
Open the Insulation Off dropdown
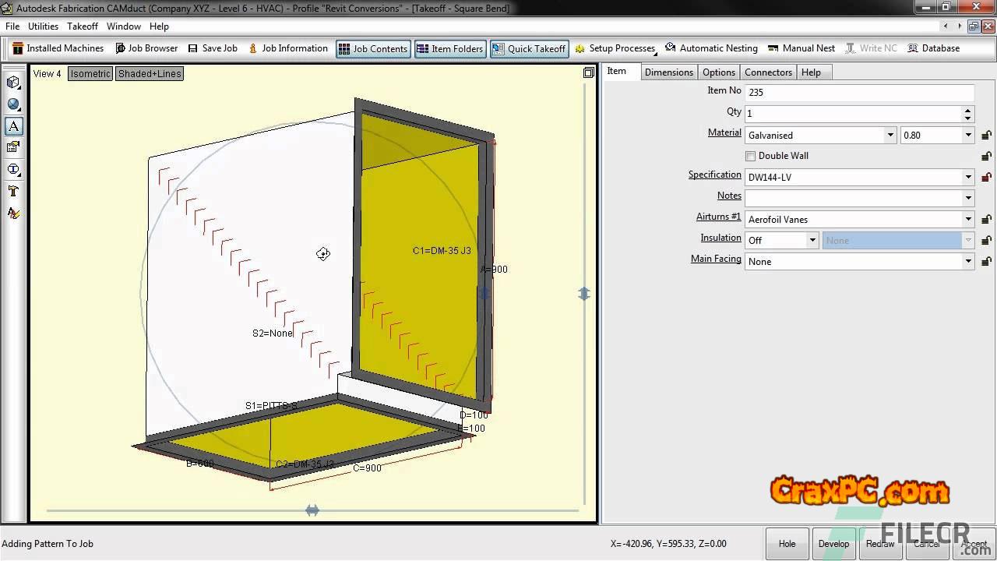coord(812,241)
